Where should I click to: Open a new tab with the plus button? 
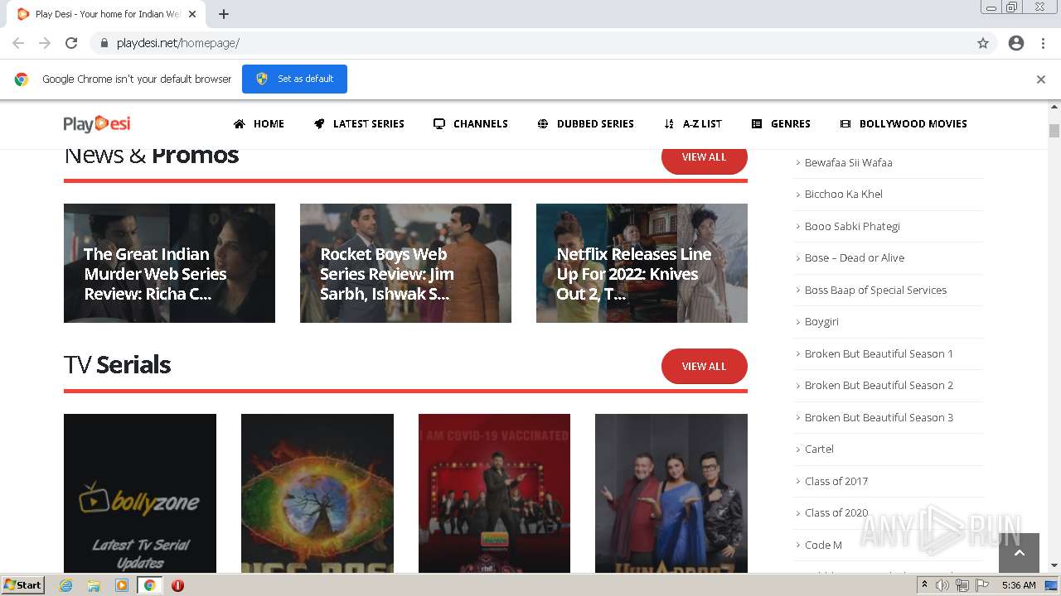[224, 14]
